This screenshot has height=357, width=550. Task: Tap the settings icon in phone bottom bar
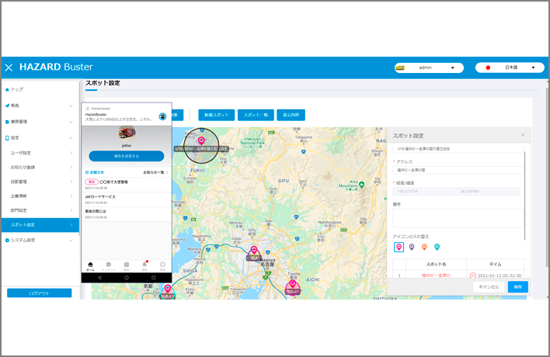point(162,266)
